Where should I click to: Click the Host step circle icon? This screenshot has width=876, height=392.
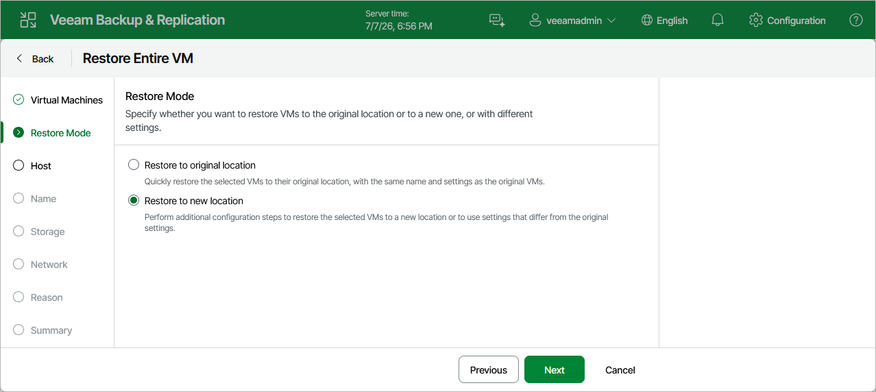[19, 165]
